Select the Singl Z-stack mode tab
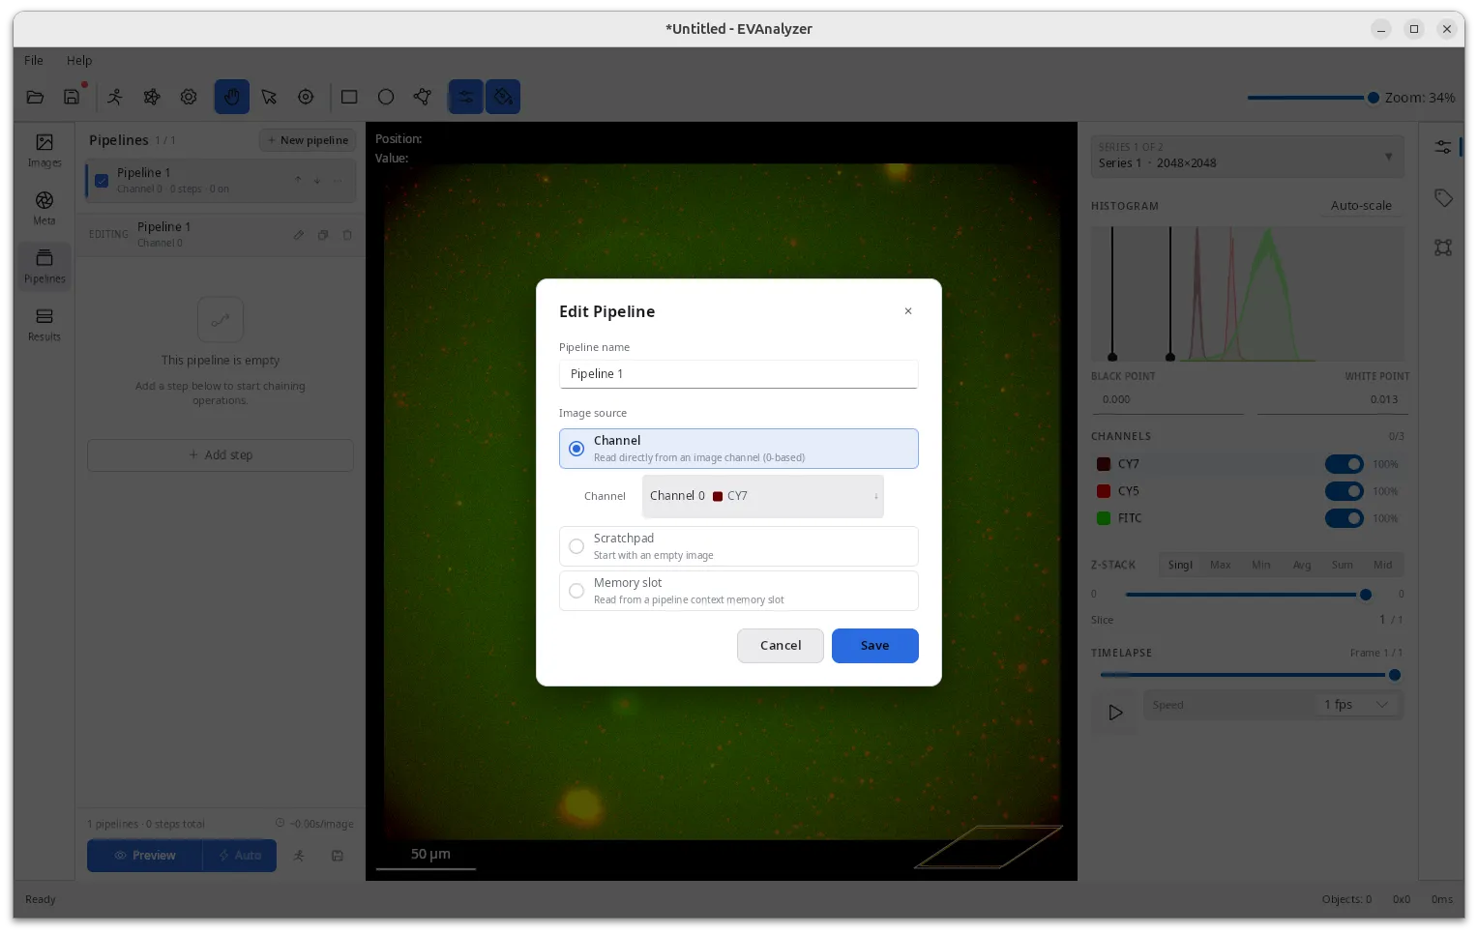The width and height of the screenshot is (1478, 934). pyautogui.click(x=1180, y=565)
